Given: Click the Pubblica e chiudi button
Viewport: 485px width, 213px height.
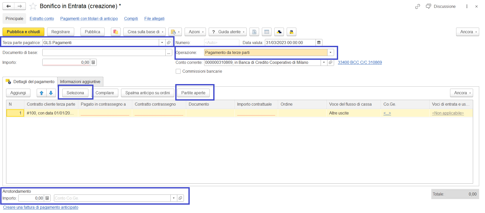Looking at the screenshot, I should (x=23, y=32).
